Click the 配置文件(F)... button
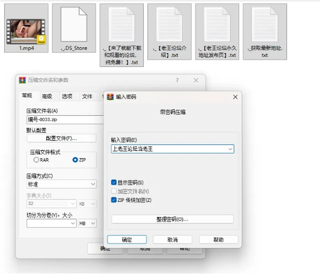 [x=61, y=138]
